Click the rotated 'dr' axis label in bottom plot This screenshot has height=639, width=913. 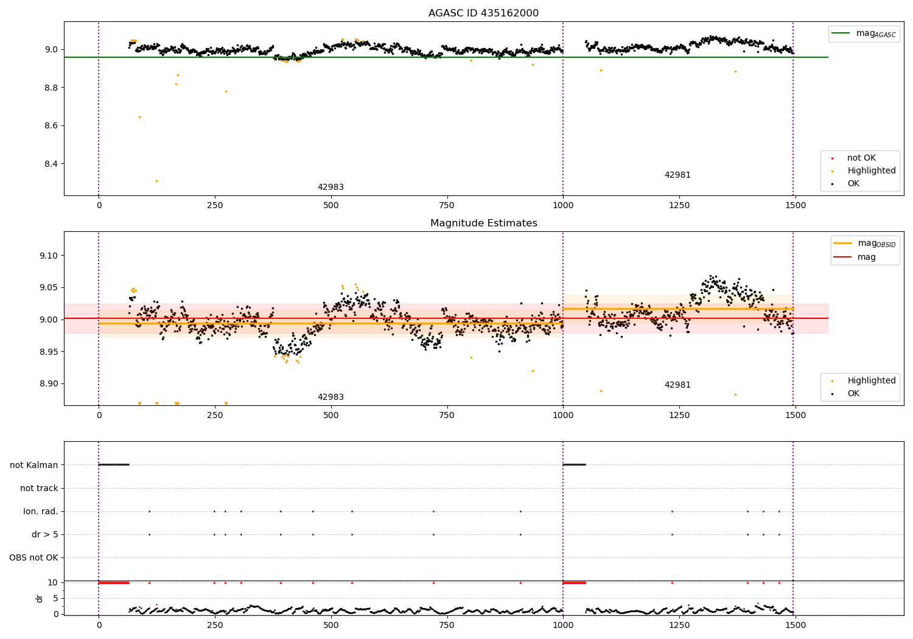pyautogui.click(x=40, y=598)
